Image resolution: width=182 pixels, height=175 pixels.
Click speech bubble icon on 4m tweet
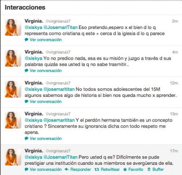26,71
